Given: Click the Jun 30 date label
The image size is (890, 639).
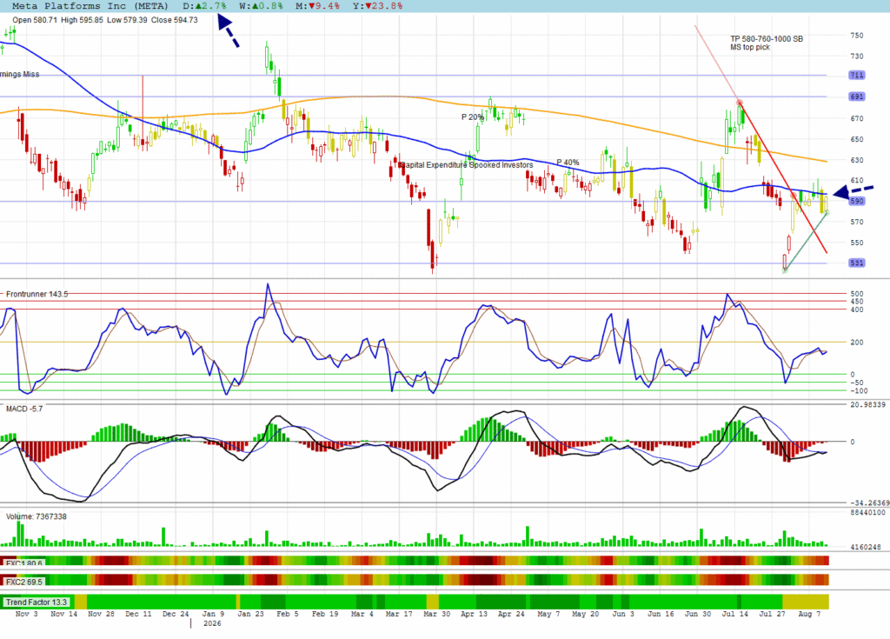Looking at the screenshot, I should (x=698, y=614).
